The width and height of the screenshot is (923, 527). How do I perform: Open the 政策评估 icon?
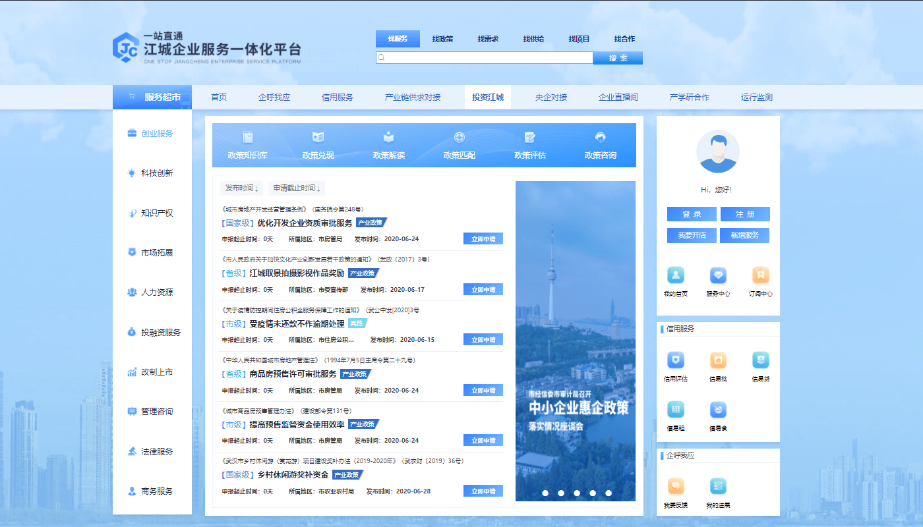[x=529, y=145]
